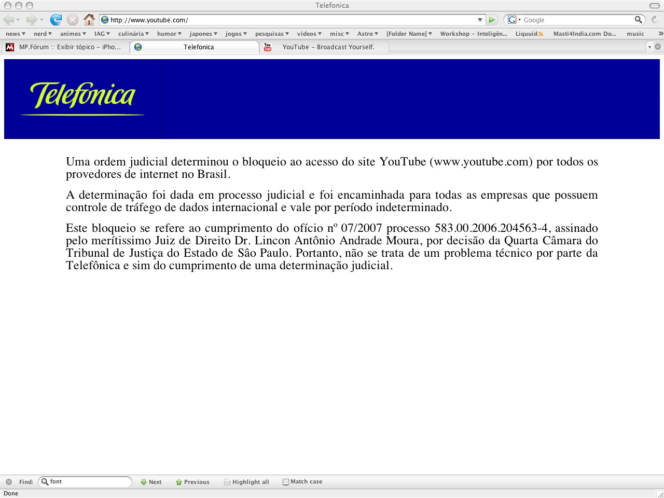Image resolution: width=664 pixels, height=498 pixels.
Task: Find the Previous match
Action: click(x=192, y=482)
